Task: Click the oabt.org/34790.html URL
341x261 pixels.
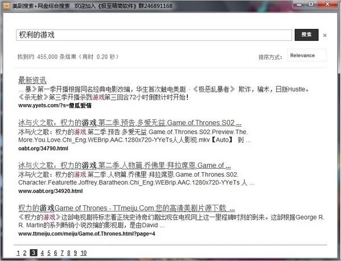Action: point(43,148)
